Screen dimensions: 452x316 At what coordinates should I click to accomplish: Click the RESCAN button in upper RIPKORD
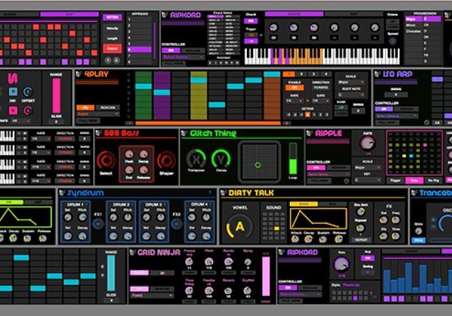point(193,50)
